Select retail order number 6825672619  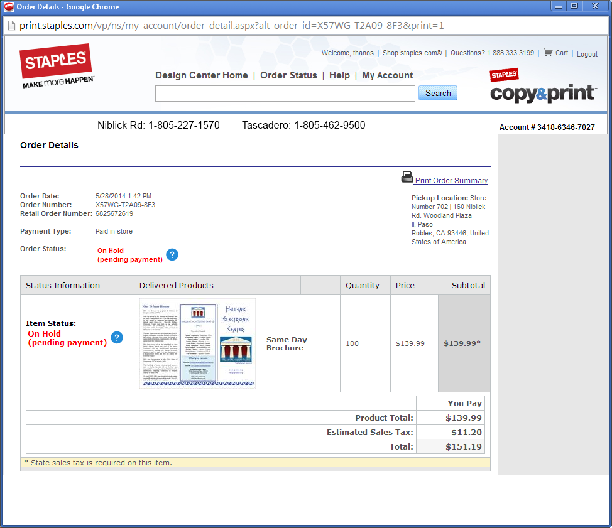114,213
